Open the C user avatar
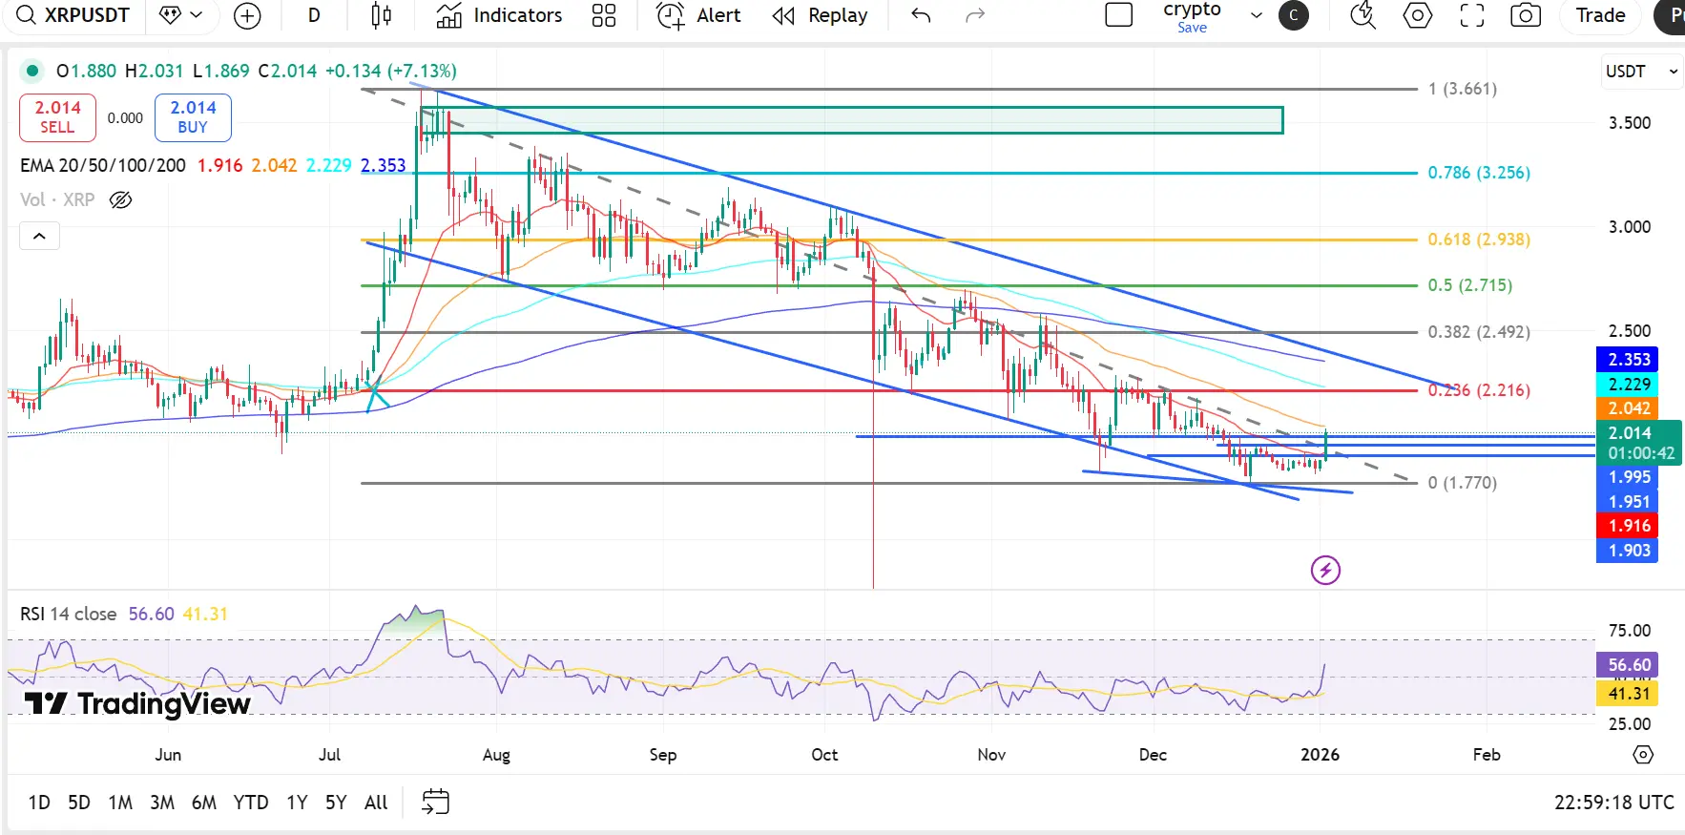Screen dimensions: 1685x835 click(1294, 15)
